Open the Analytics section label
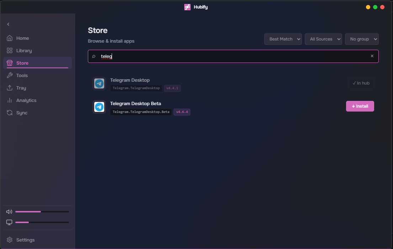Viewport: 393px width, 249px height. click(x=26, y=101)
